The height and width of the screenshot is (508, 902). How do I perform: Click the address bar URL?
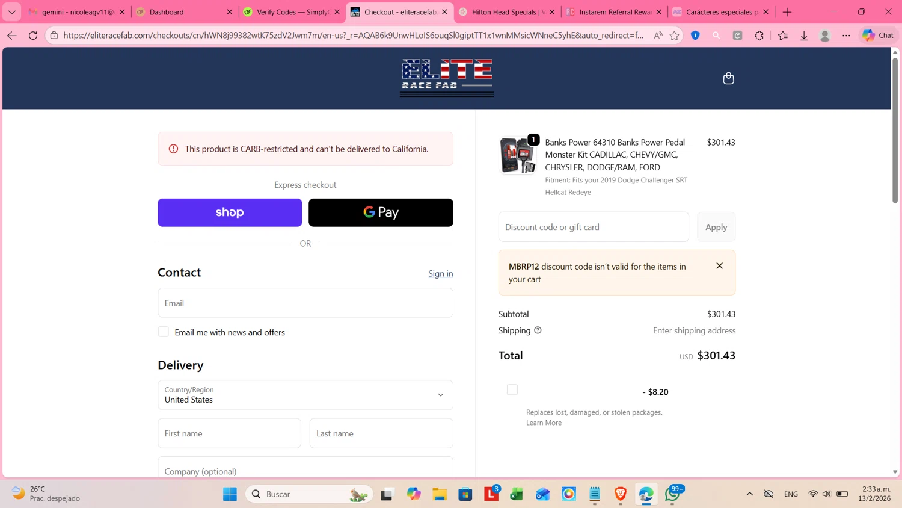point(353,36)
